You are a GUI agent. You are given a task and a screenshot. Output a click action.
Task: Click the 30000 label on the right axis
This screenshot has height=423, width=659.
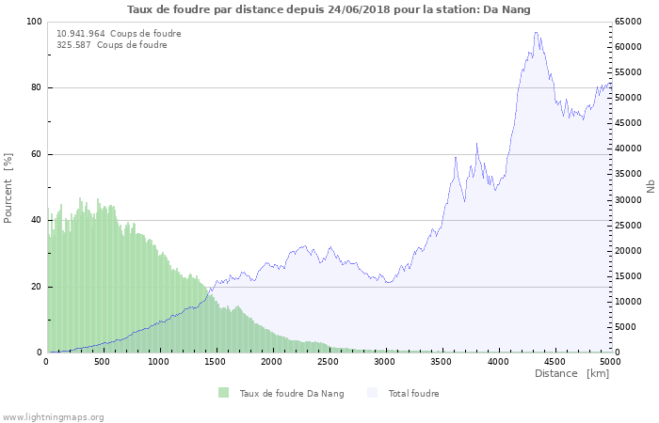point(629,200)
